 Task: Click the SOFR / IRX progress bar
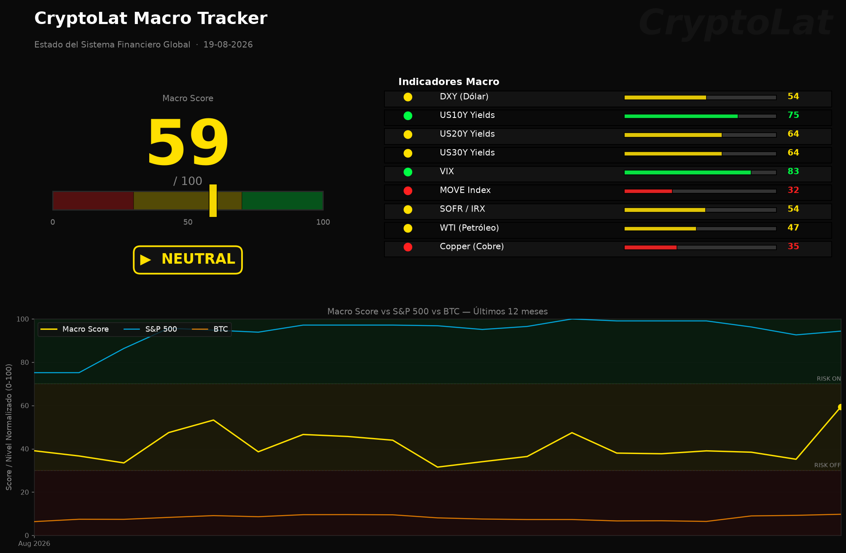[700, 210]
